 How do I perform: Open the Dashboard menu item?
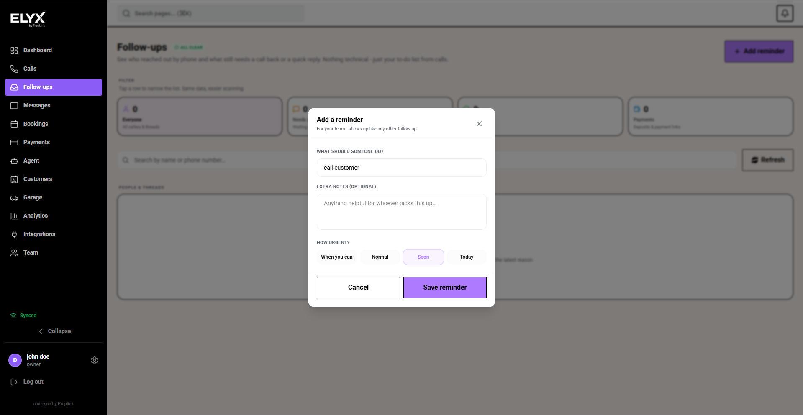(x=54, y=50)
